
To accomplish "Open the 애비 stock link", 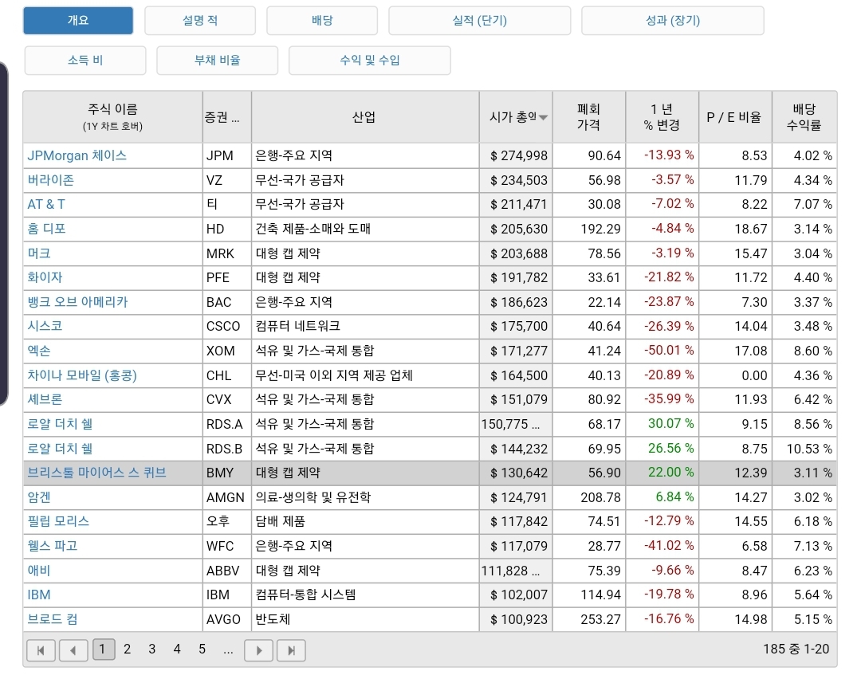I will coord(39,571).
